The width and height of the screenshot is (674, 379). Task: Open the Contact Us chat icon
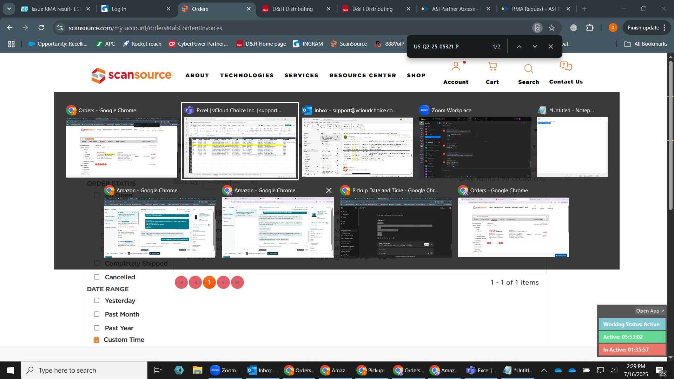click(x=566, y=66)
